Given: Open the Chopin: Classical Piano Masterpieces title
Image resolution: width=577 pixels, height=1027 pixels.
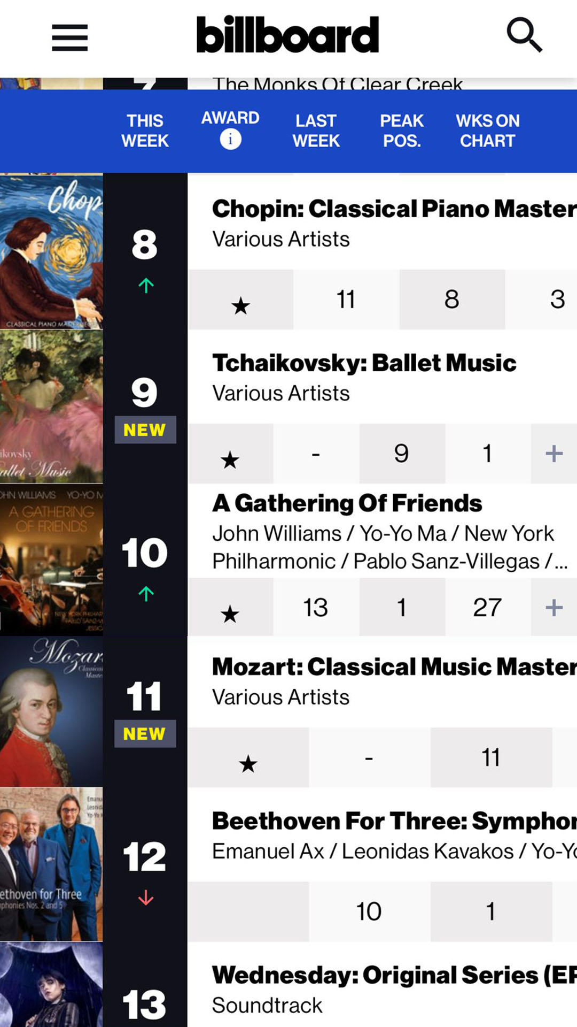Looking at the screenshot, I should (394, 209).
